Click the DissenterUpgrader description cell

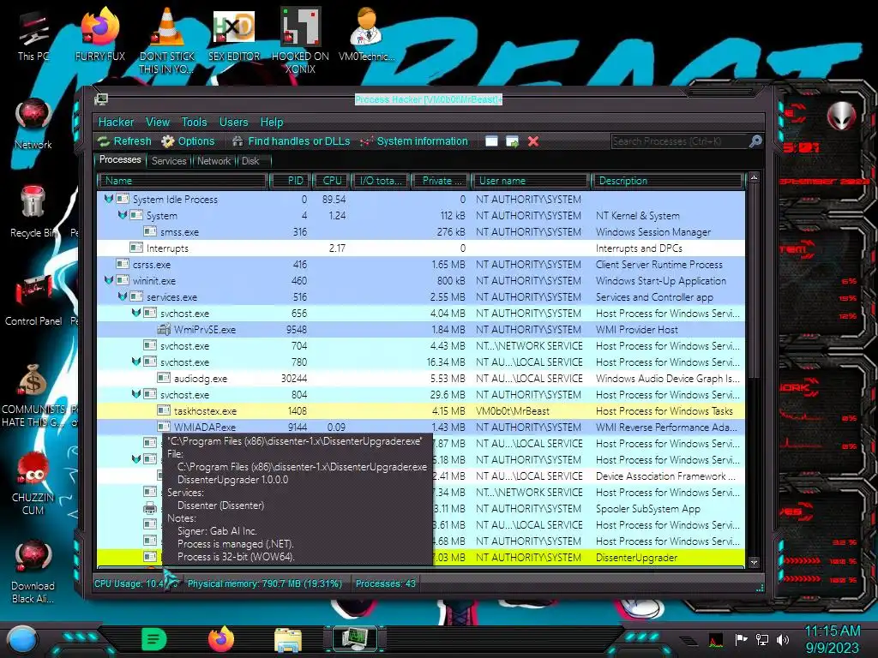(637, 557)
